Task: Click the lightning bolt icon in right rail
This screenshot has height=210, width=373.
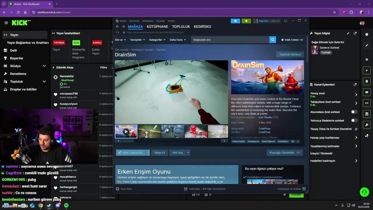Action: click(x=367, y=71)
